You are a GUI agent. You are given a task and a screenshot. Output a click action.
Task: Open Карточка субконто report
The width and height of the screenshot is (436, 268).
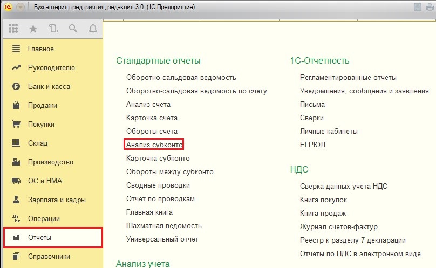158,158
